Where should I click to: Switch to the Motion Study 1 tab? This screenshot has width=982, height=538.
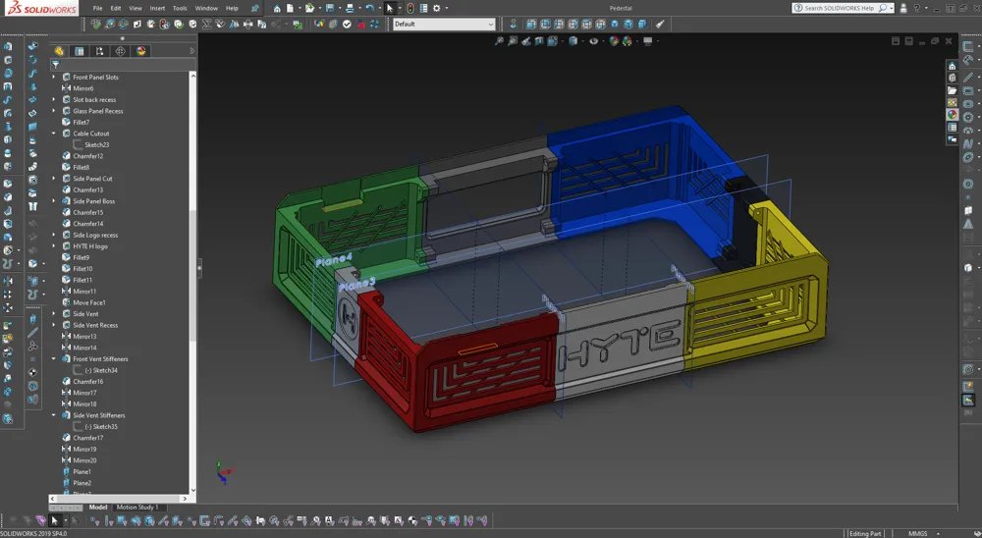137,508
